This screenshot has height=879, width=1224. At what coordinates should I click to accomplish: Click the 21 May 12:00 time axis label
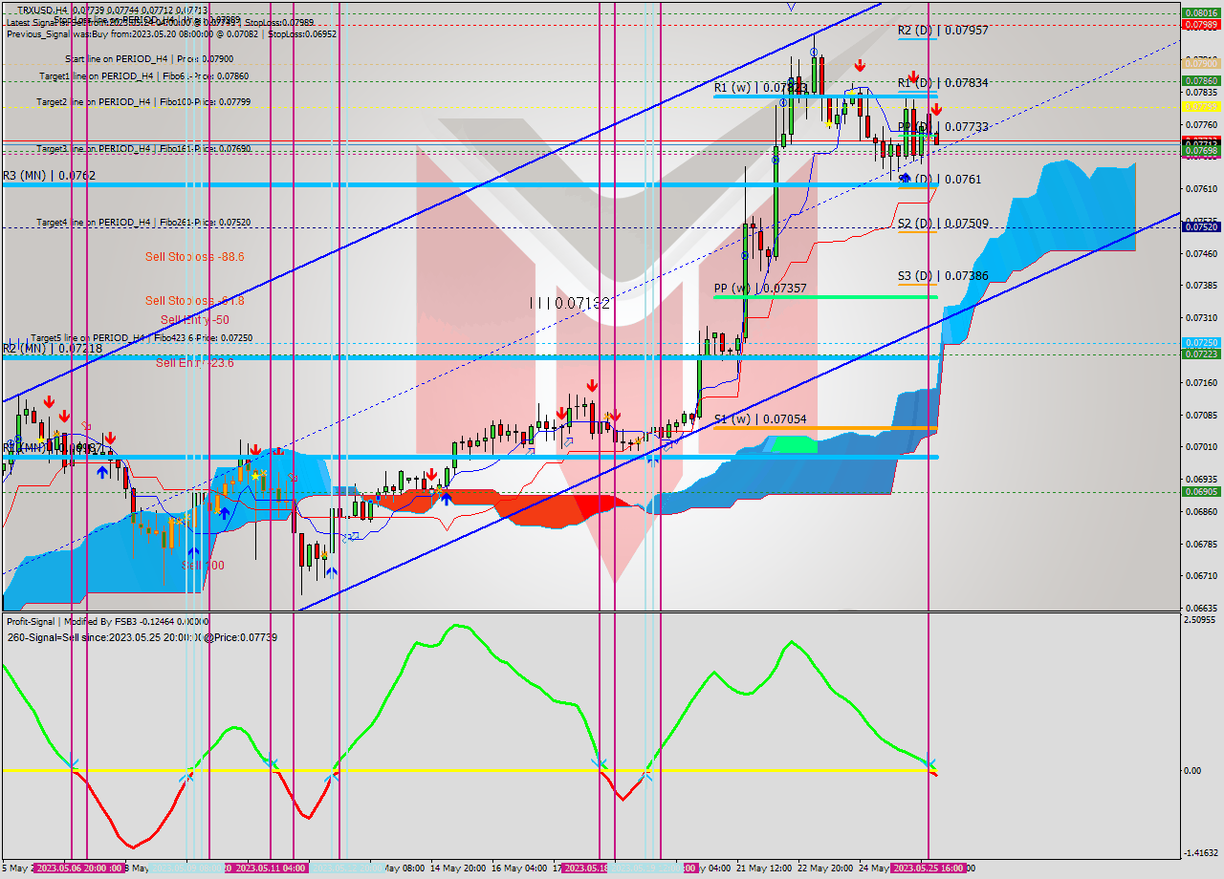click(x=764, y=868)
